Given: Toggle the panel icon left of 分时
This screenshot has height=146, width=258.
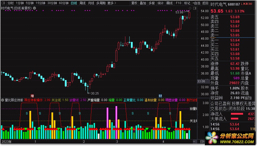Looking at the screenshot, I should [x=3, y=3].
